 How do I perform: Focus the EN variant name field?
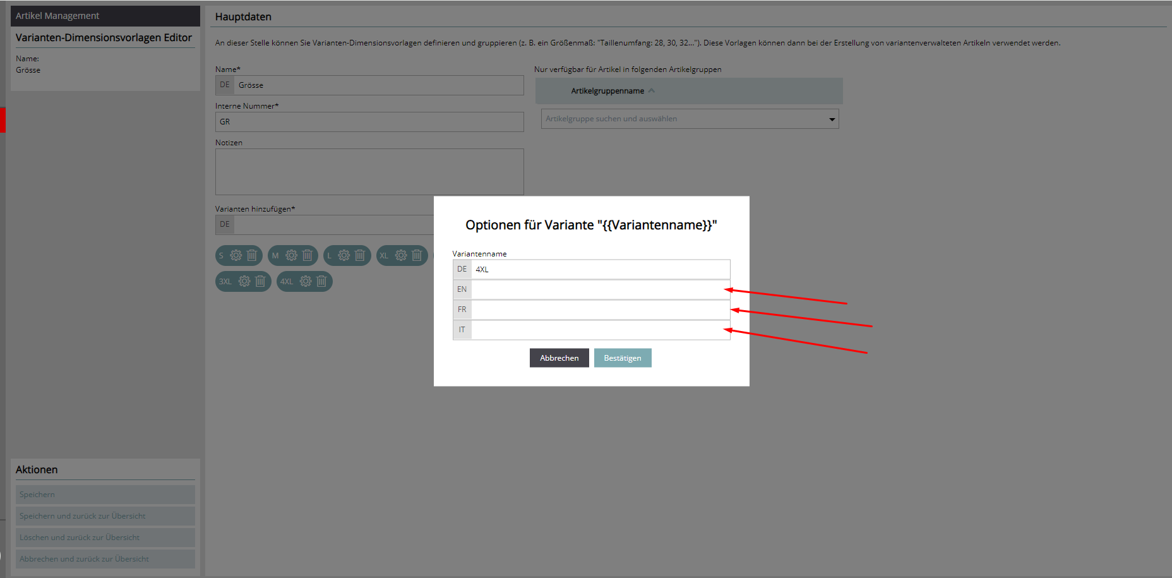600,289
